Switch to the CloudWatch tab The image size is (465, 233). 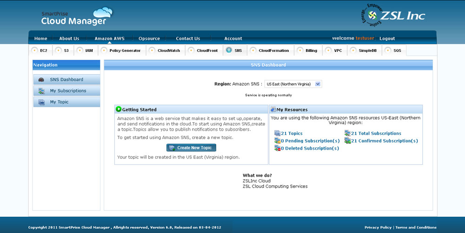(166, 50)
